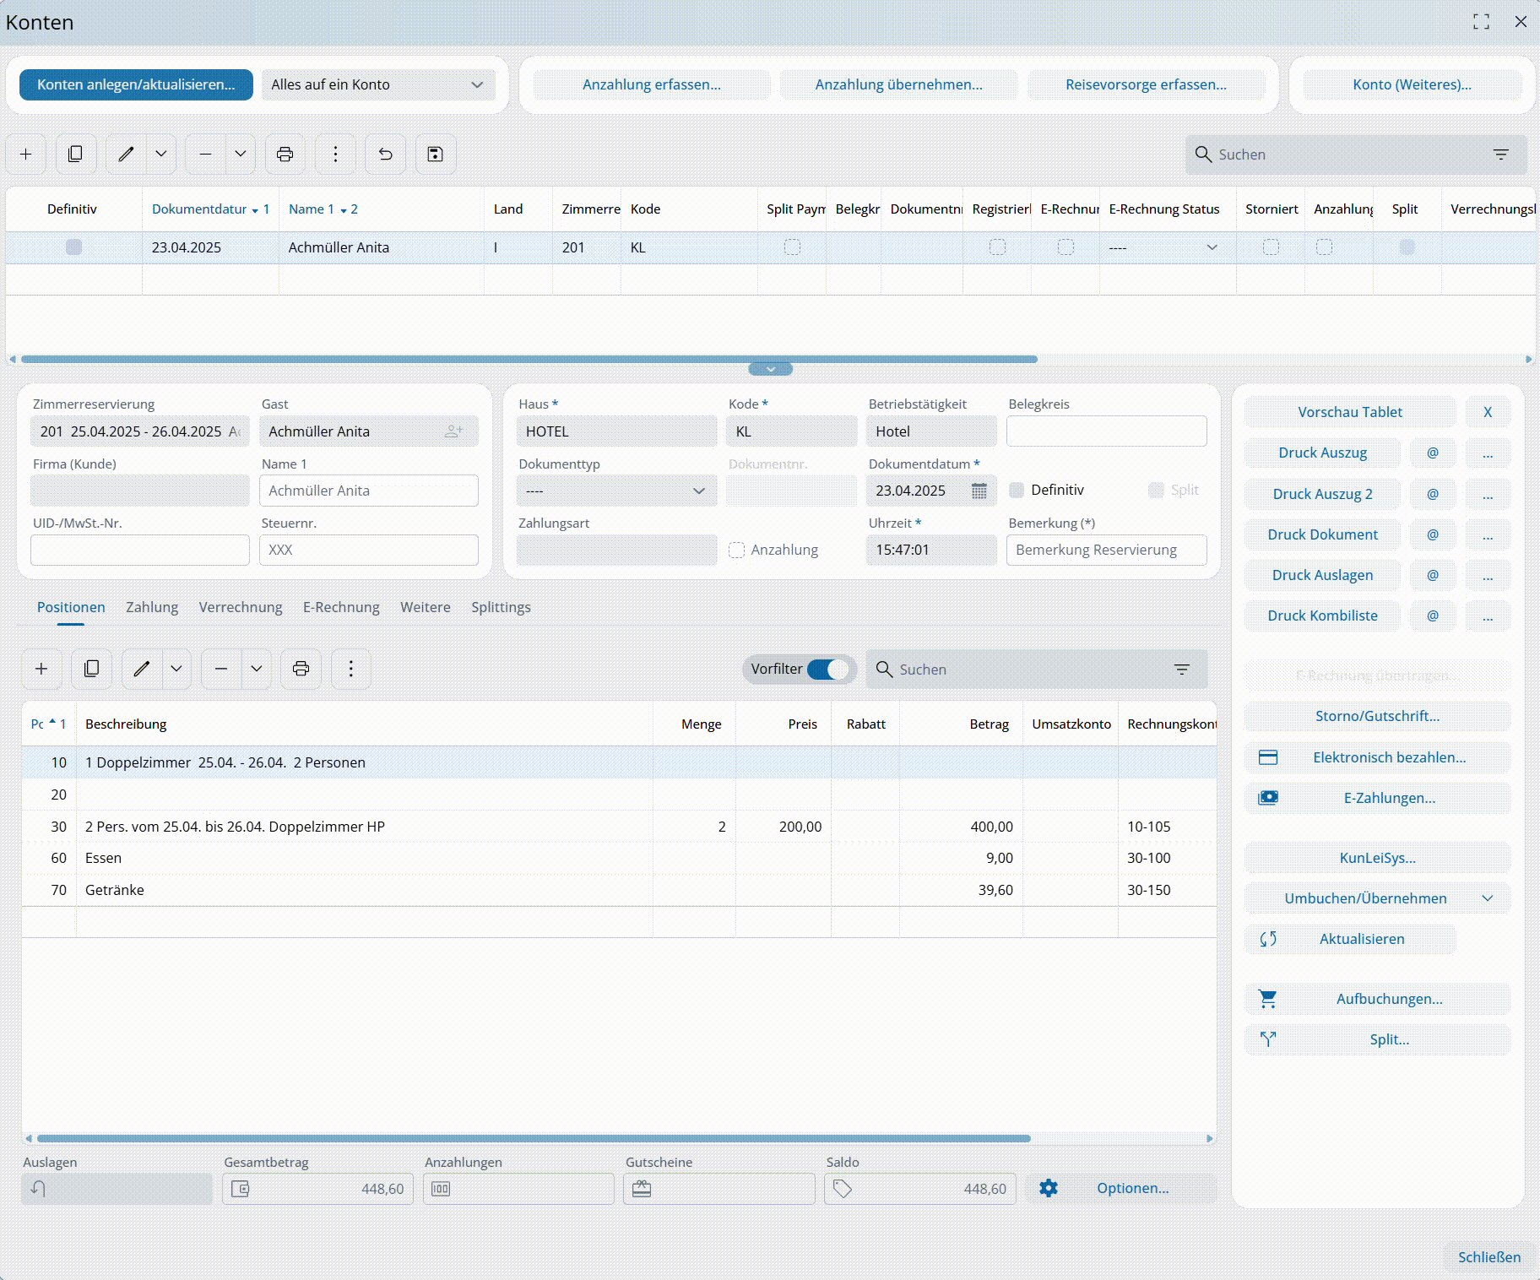Image resolution: width=1540 pixels, height=1280 pixels.
Task: Save the account with the floppy disk icon
Action: point(436,155)
